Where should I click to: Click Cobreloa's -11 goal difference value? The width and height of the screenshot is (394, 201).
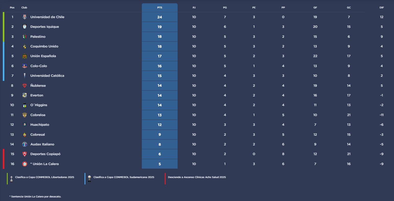click(x=382, y=115)
